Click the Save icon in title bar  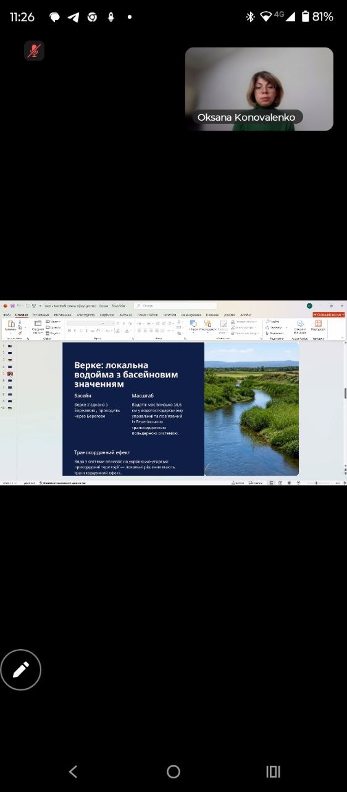tap(12, 306)
